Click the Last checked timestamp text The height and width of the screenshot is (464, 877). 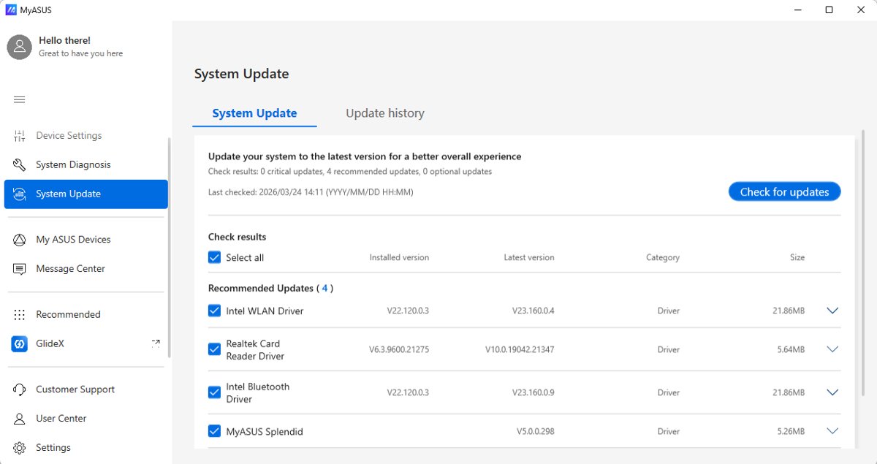coord(311,192)
